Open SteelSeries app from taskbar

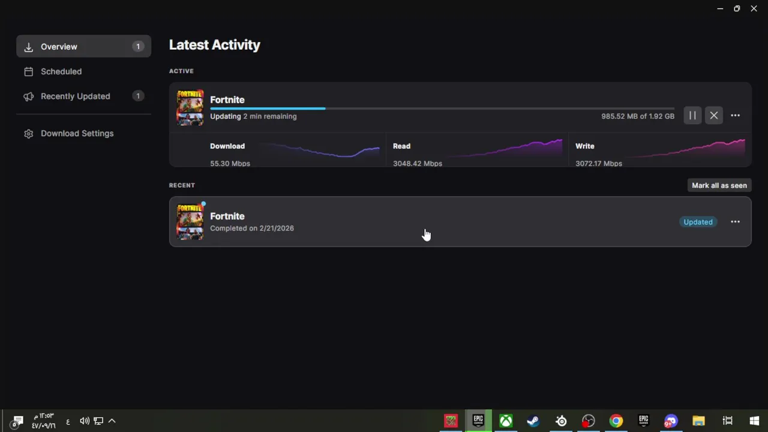pos(561,421)
